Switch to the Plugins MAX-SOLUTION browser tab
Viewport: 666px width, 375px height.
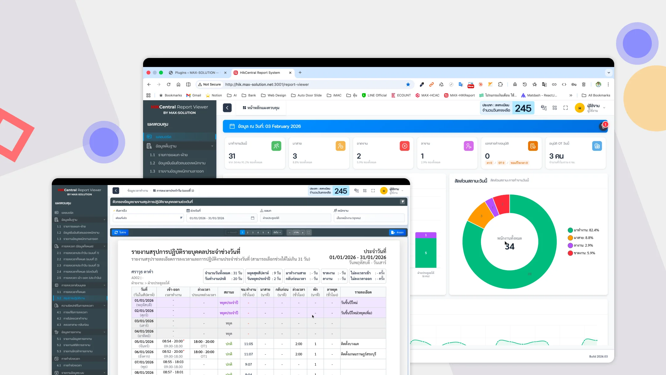click(197, 73)
